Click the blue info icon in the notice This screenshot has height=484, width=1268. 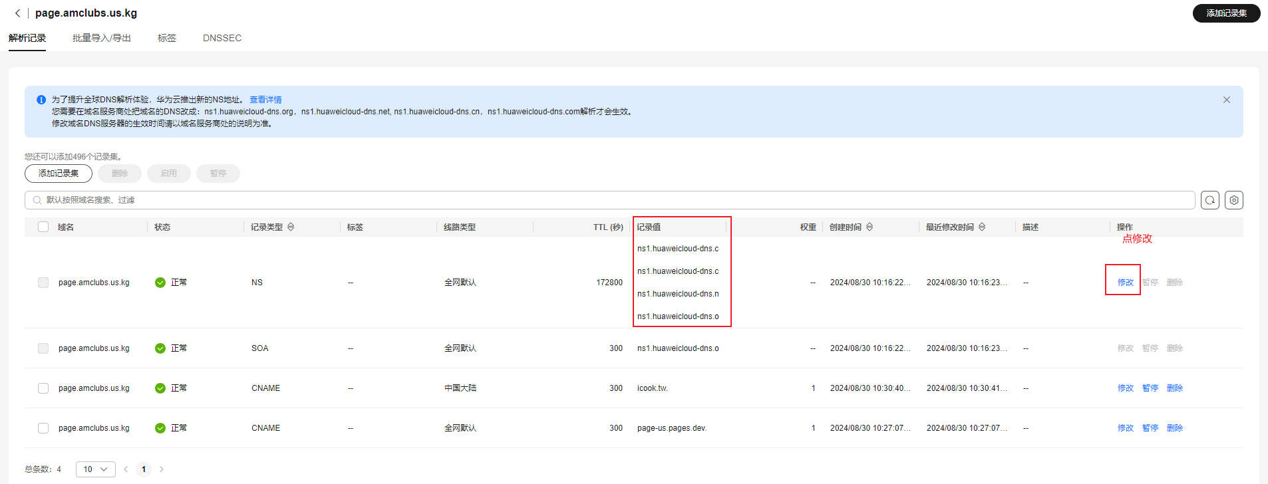[41, 100]
